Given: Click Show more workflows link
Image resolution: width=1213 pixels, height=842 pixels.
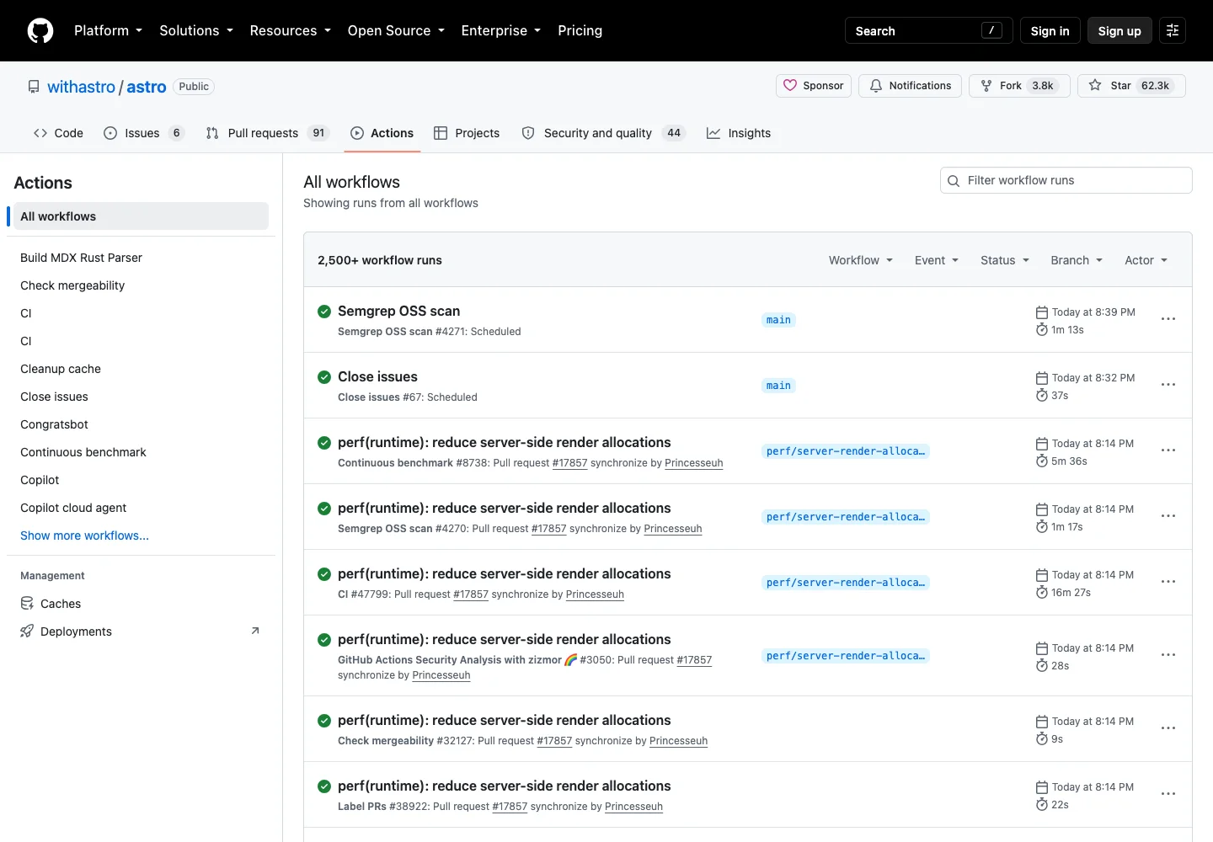Looking at the screenshot, I should click(84, 536).
